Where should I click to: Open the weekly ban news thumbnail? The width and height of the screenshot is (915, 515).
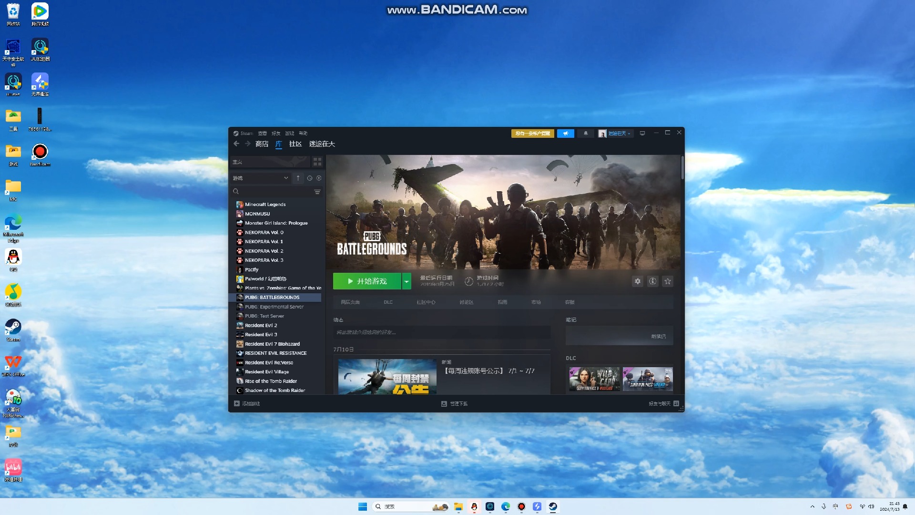387,377
